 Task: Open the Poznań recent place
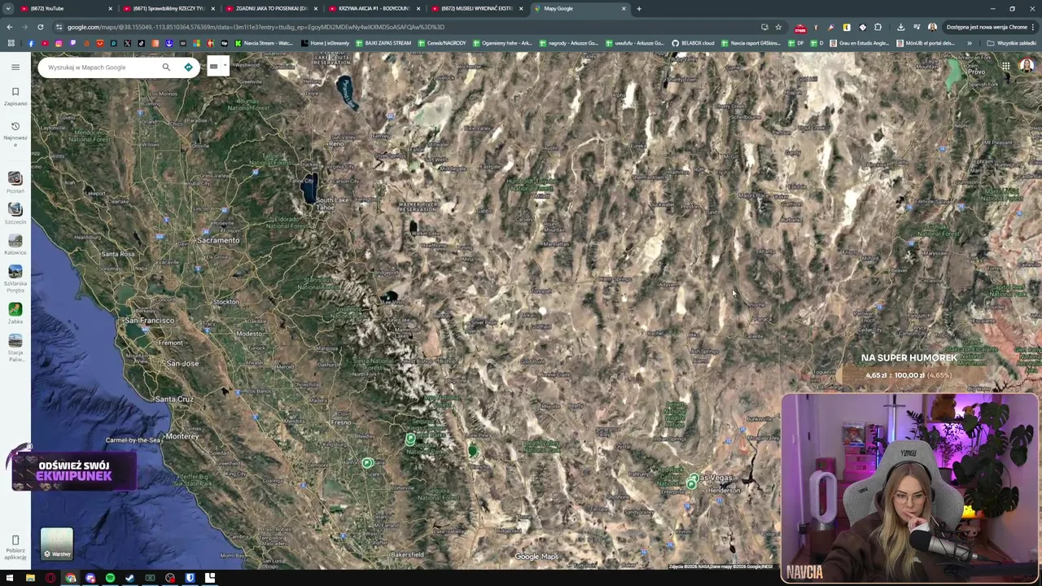coord(15,181)
